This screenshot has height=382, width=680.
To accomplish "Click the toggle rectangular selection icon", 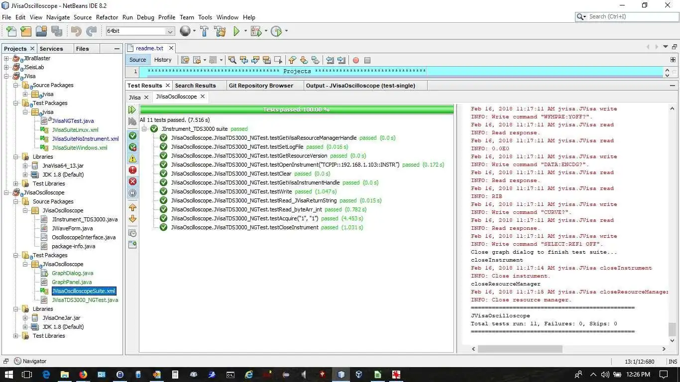I will pos(278,60).
